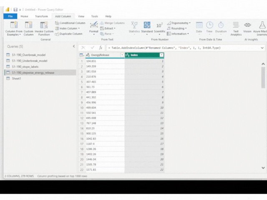Open Text Analytics AI insight
The image size is (267, 200).
tap(236, 29)
